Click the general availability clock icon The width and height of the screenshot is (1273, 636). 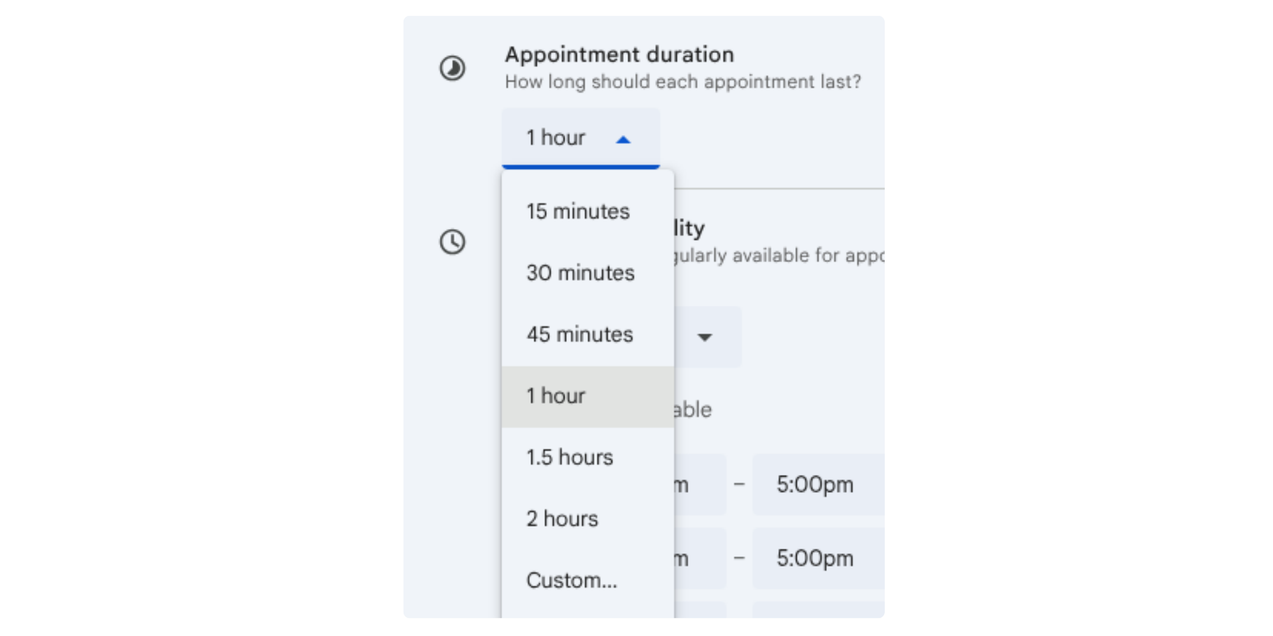(x=452, y=242)
